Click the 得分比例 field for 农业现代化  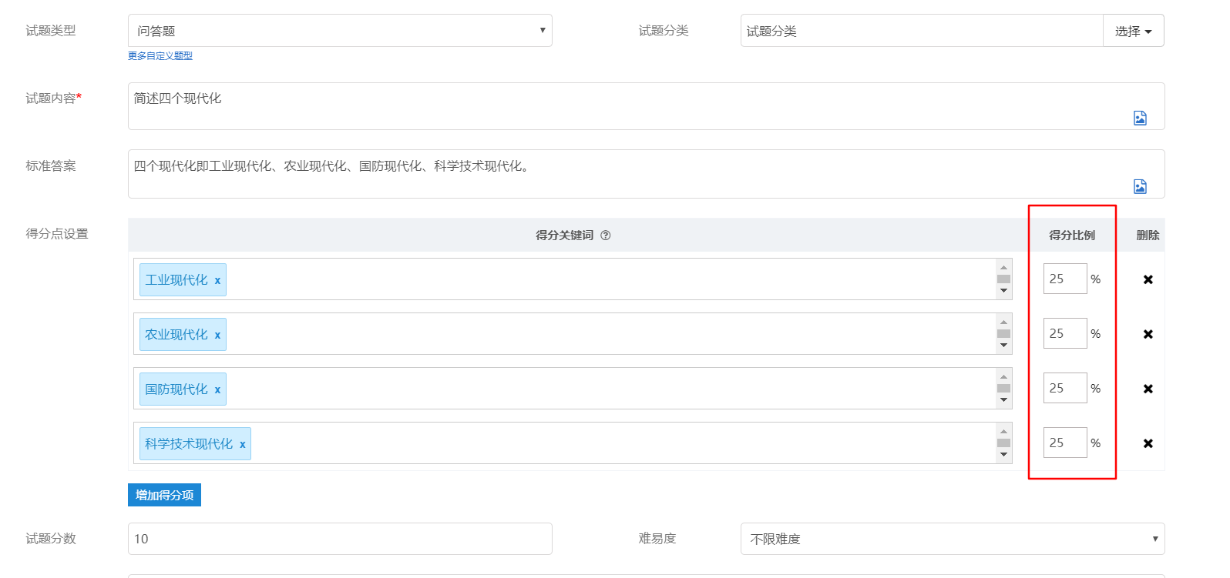click(1064, 334)
